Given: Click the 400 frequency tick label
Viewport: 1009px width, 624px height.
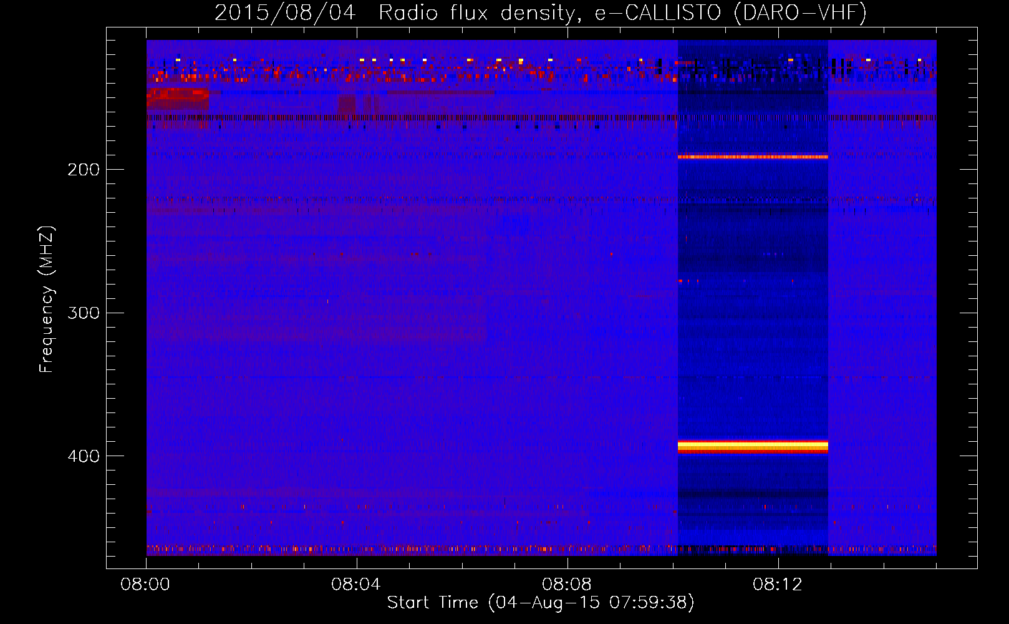Looking at the screenshot, I should [84, 456].
